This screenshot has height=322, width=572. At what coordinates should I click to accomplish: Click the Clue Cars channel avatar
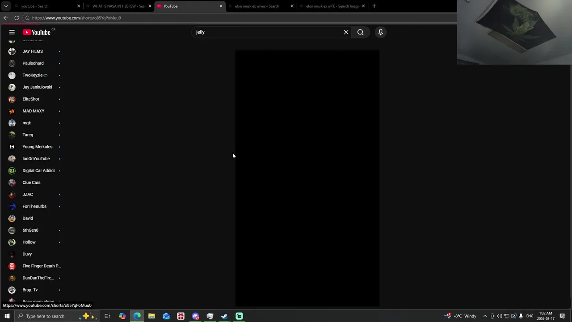click(12, 182)
